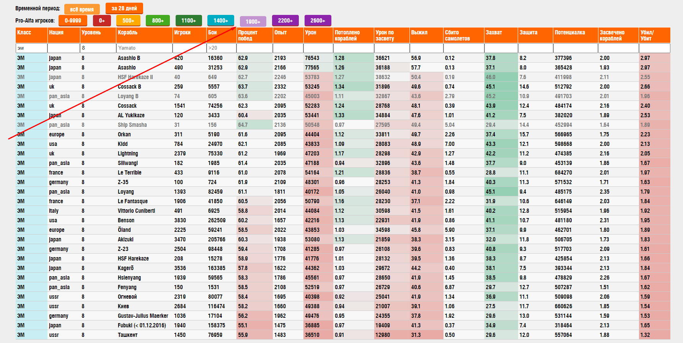This screenshot has width=683, height=343.
Task: Click ship name 'Le Fantasque'
Action: (132, 201)
